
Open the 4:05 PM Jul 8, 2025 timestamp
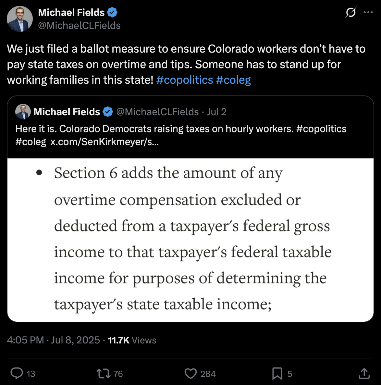[x=53, y=340]
